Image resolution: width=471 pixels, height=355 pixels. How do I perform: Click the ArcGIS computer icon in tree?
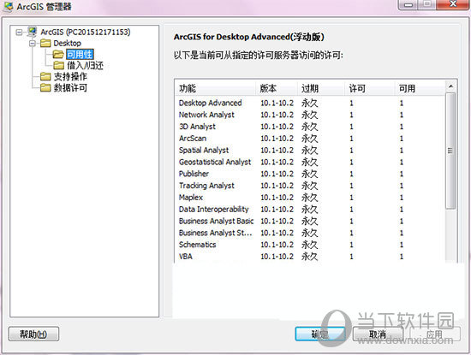(32, 32)
